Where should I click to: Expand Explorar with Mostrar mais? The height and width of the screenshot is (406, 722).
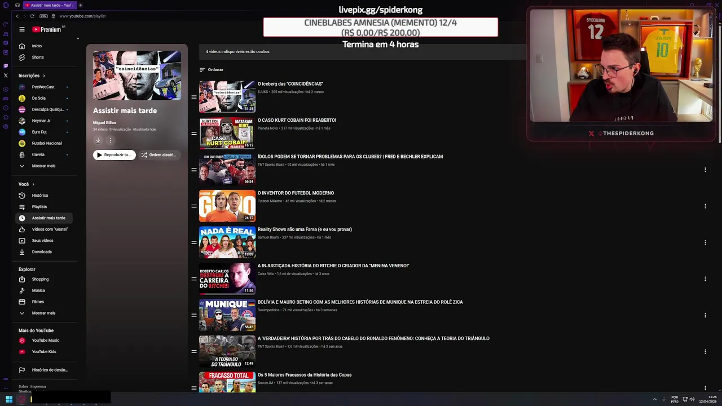click(45, 313)
